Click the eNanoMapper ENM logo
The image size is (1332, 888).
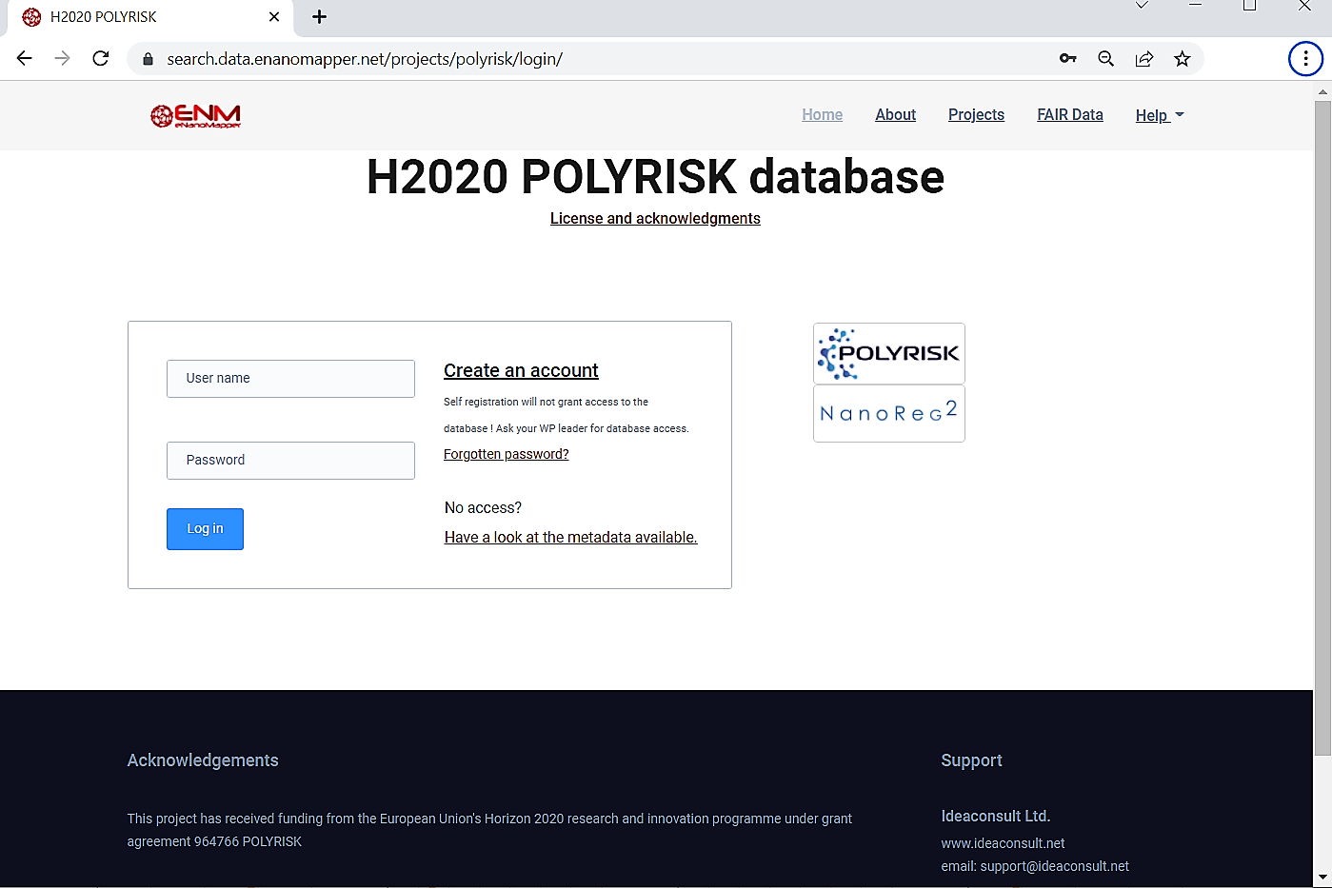point(195,115)
